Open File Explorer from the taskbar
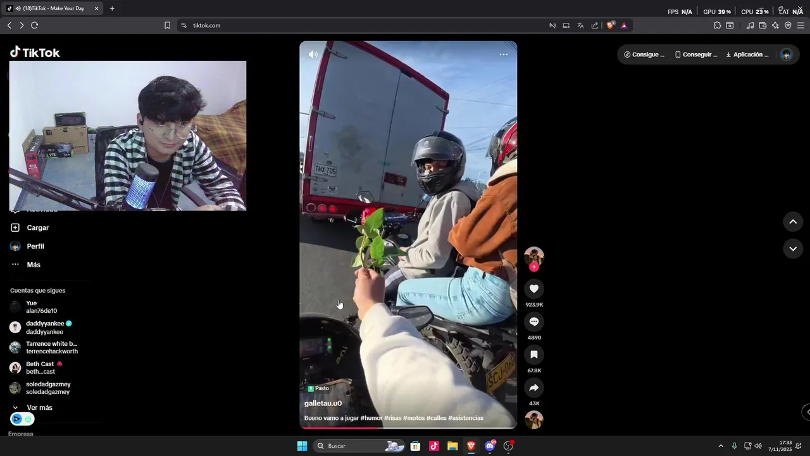This screenshot has width=810, height=456. point(452,446)
